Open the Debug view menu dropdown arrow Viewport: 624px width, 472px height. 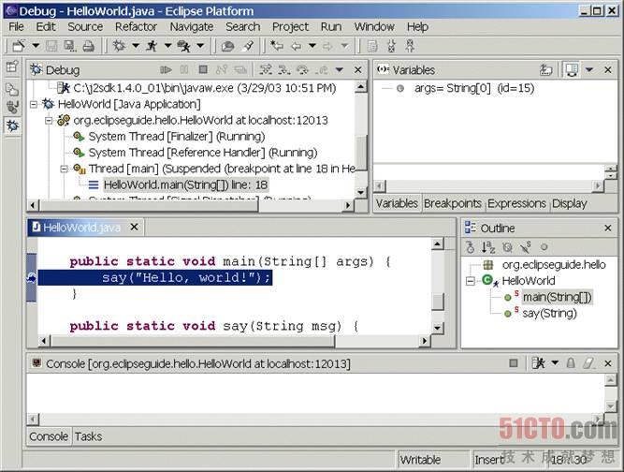point(339,70)
